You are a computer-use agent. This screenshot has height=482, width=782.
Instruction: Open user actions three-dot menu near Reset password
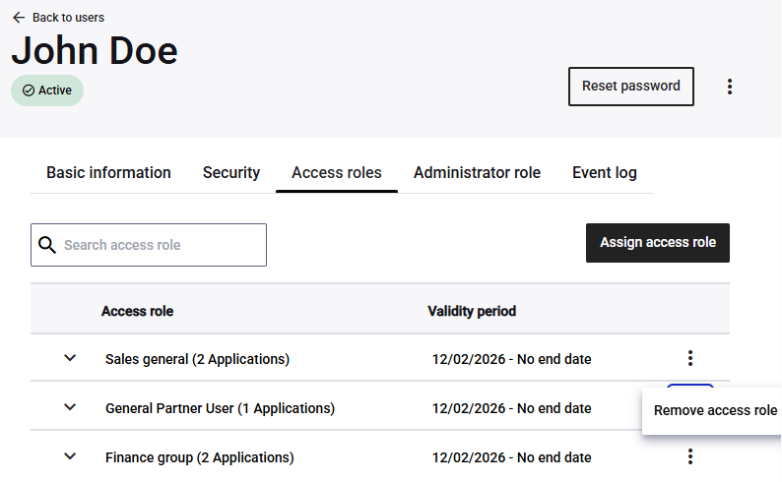730,87
